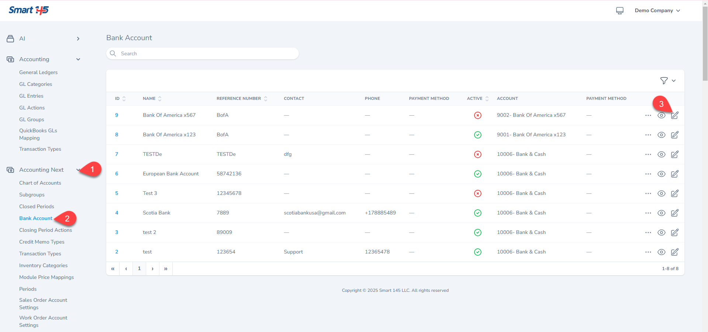Click the edit icon for Bank Of America x123

[x=674, y=135]
